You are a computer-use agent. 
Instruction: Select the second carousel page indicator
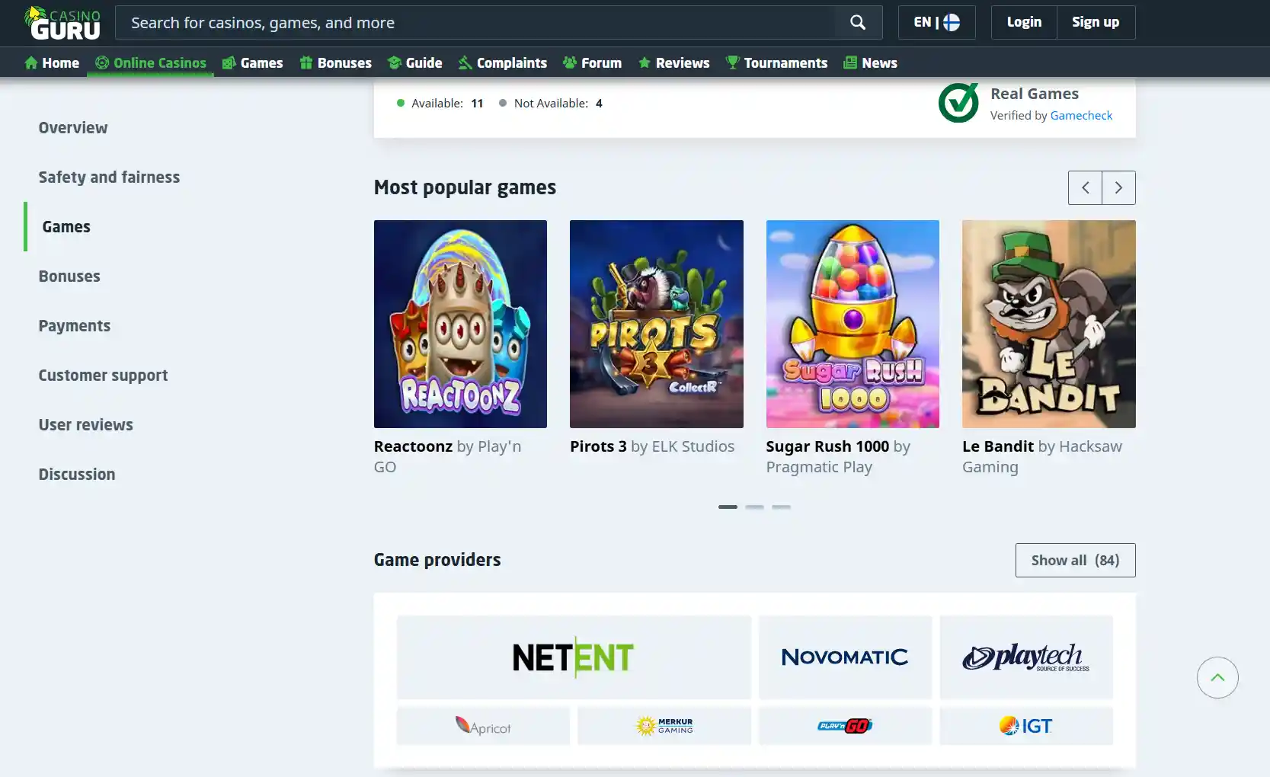point(754,507)
